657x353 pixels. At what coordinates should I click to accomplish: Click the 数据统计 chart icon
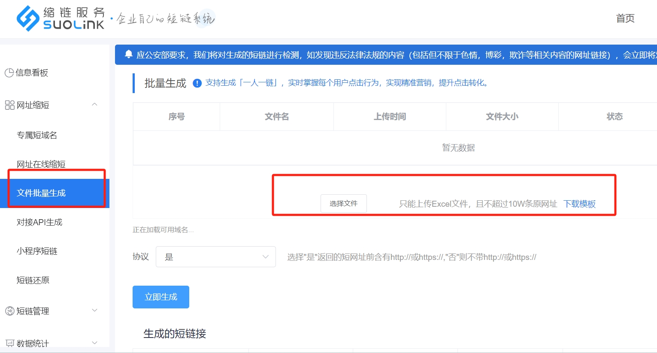[9, 343]
